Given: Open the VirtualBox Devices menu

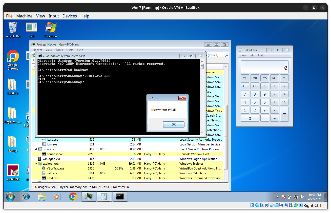Looking at the screenshot, I should pyautogui.click(x=70, y=16).
